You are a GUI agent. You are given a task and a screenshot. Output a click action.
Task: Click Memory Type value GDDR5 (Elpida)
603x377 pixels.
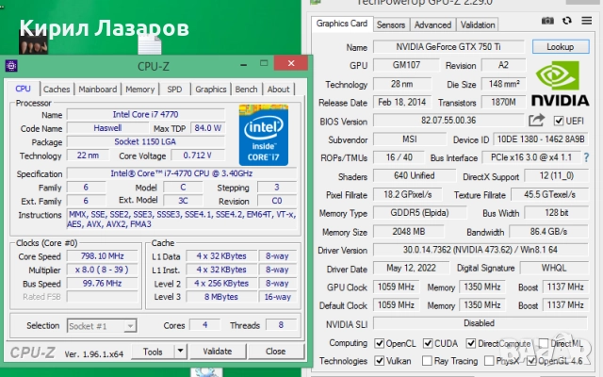[x=419, y=213]
